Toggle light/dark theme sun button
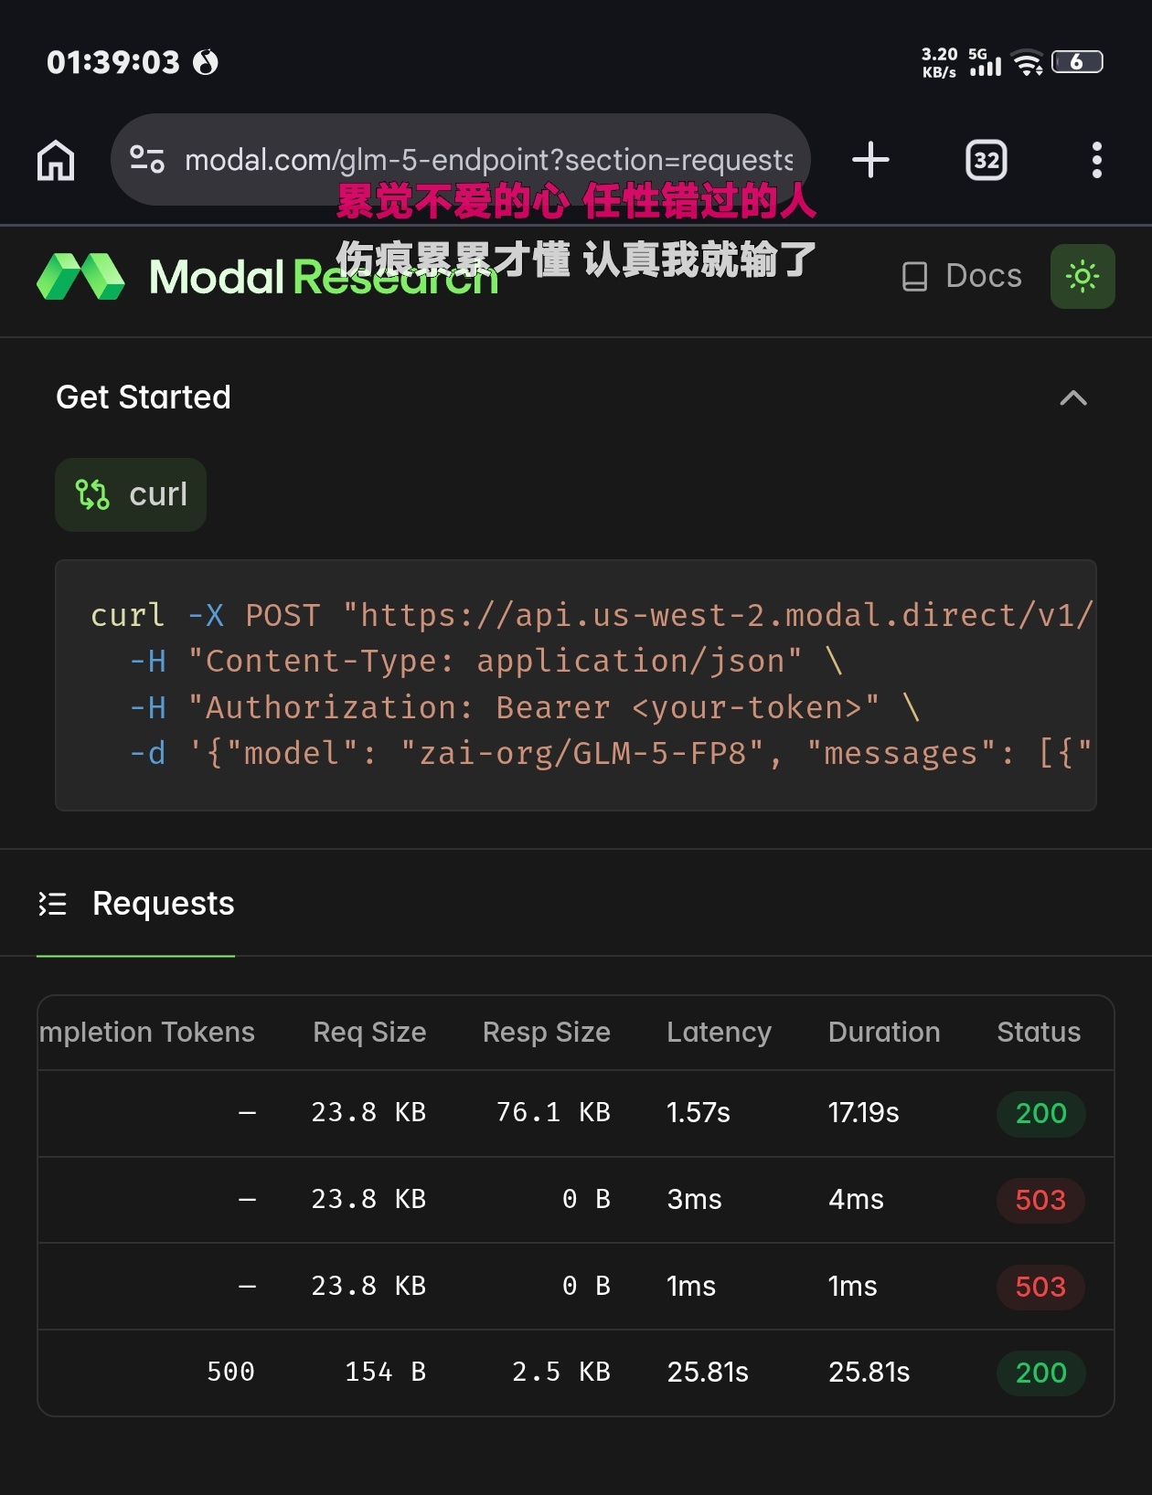The width and height of the screenshot is (1152, 1495). [x=1083, y=276]
